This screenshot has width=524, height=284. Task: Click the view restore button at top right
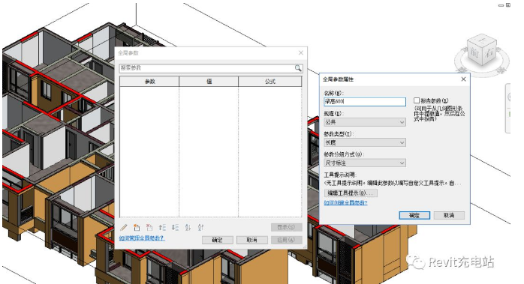[508, 5]
